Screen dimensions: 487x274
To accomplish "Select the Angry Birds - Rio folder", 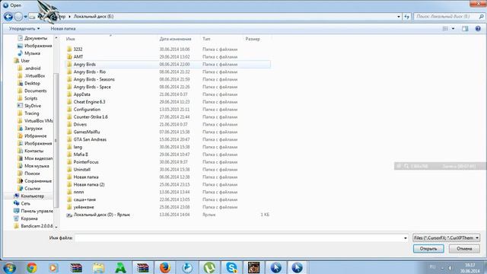I will click(167, 72).
